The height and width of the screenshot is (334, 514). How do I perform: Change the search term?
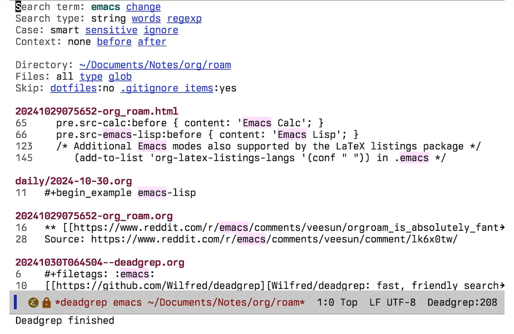coord(143,7)
